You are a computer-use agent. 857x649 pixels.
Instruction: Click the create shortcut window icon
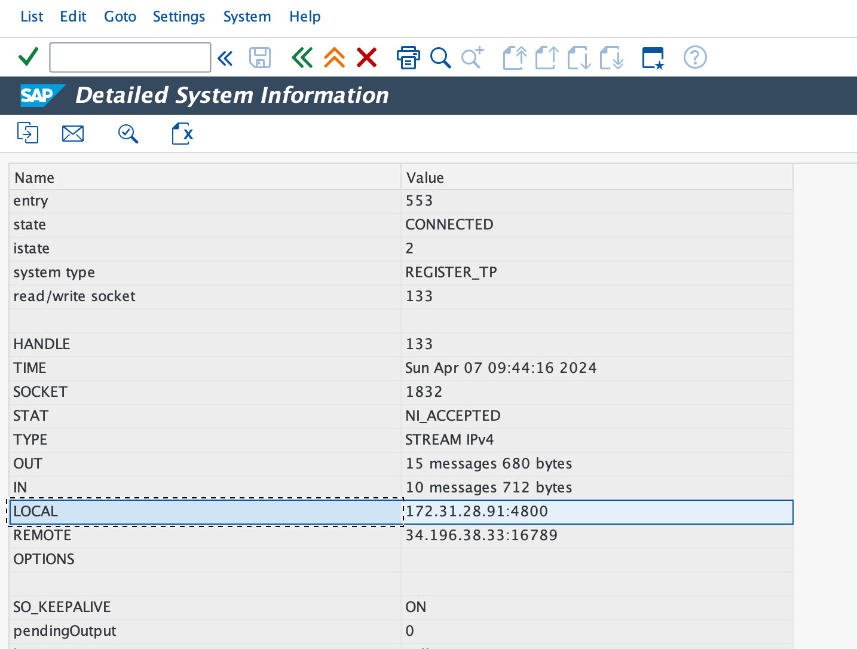(653, 58)
